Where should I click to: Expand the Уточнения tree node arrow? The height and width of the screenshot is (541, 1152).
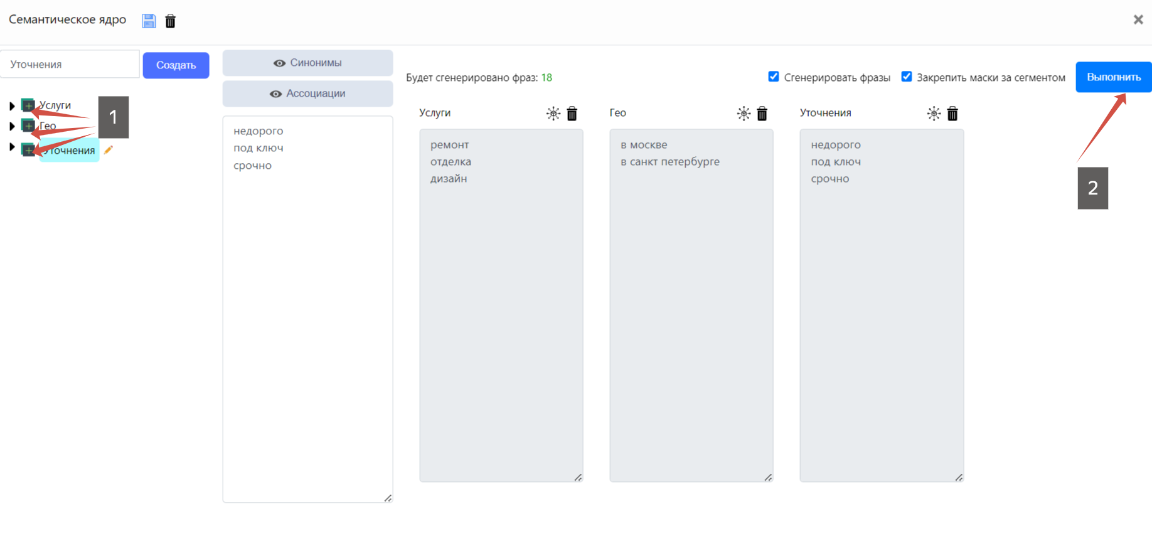(x=12, y=147)
